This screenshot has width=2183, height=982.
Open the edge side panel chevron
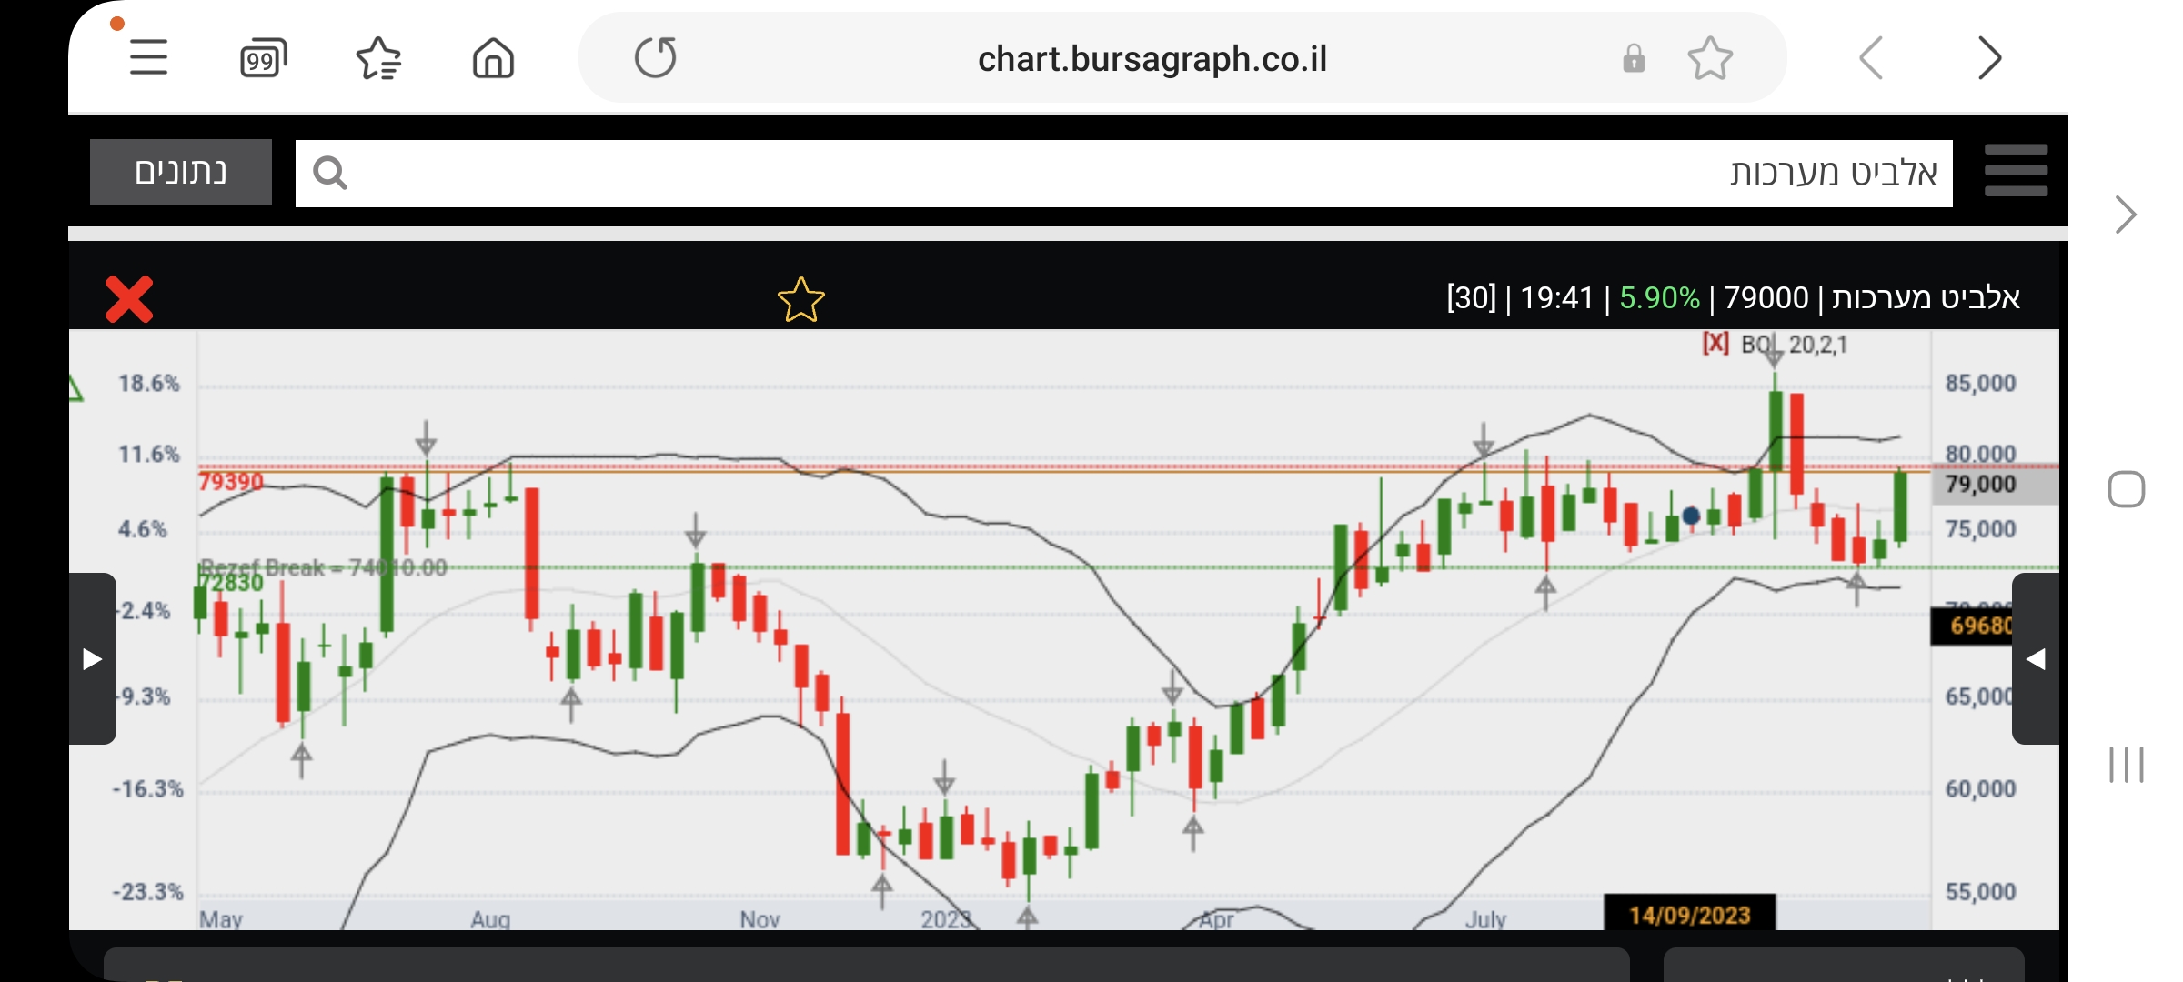(2125, 215)
